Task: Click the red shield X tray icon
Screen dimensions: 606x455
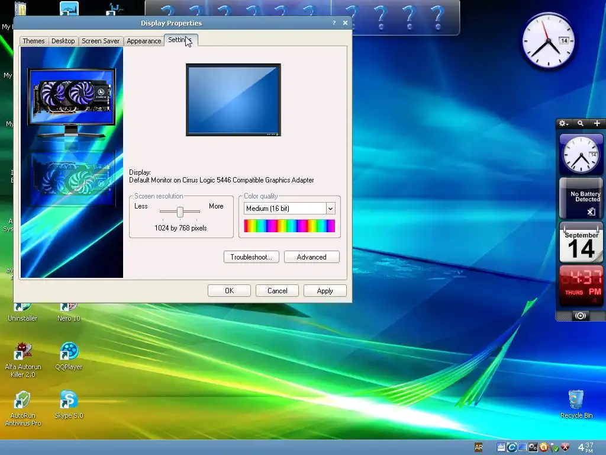Action: 565,448
